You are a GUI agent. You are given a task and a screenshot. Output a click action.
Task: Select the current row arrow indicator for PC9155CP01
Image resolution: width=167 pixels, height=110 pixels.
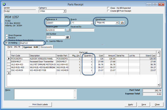9,58
